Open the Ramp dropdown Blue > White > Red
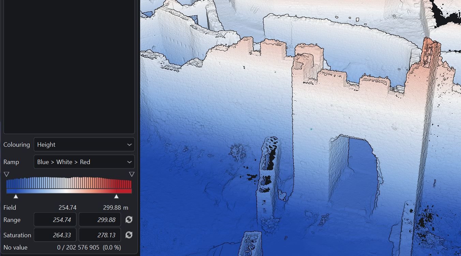461x256 pixels. tap(84, 162)
